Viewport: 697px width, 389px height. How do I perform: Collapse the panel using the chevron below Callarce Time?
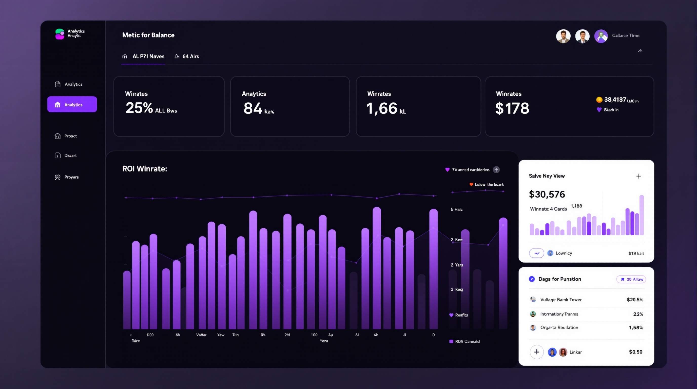[x=640, y=51]
